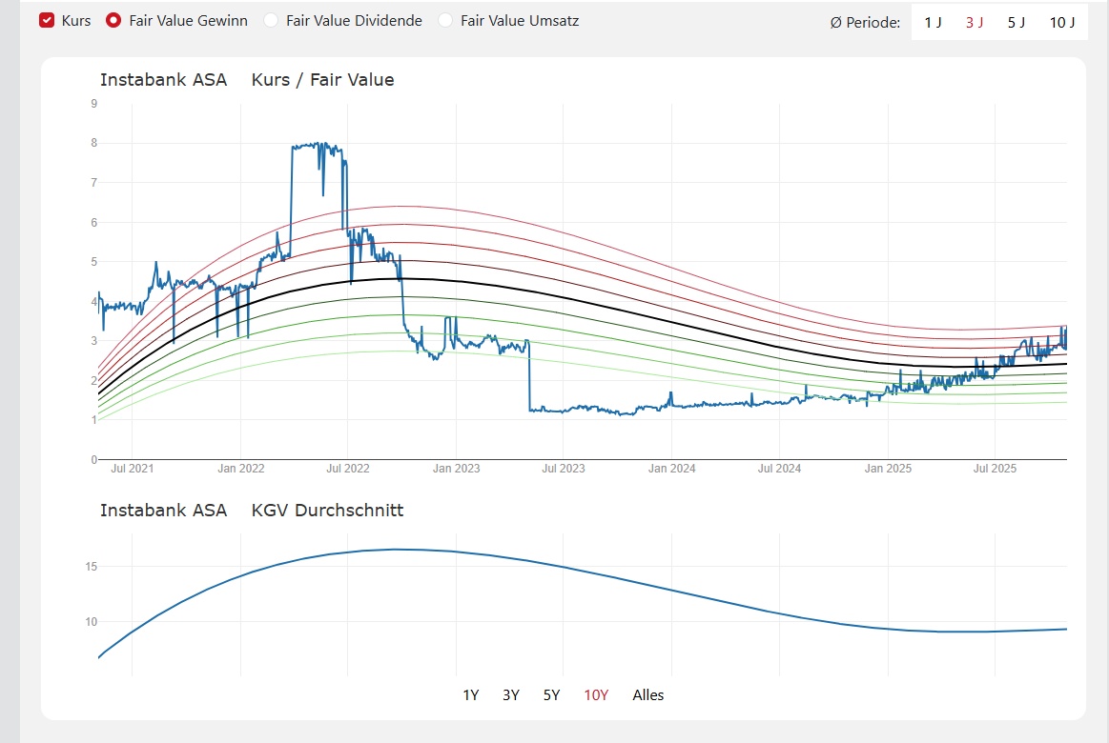Choose the Fair Value Umsatz radio button

[445, 20]
